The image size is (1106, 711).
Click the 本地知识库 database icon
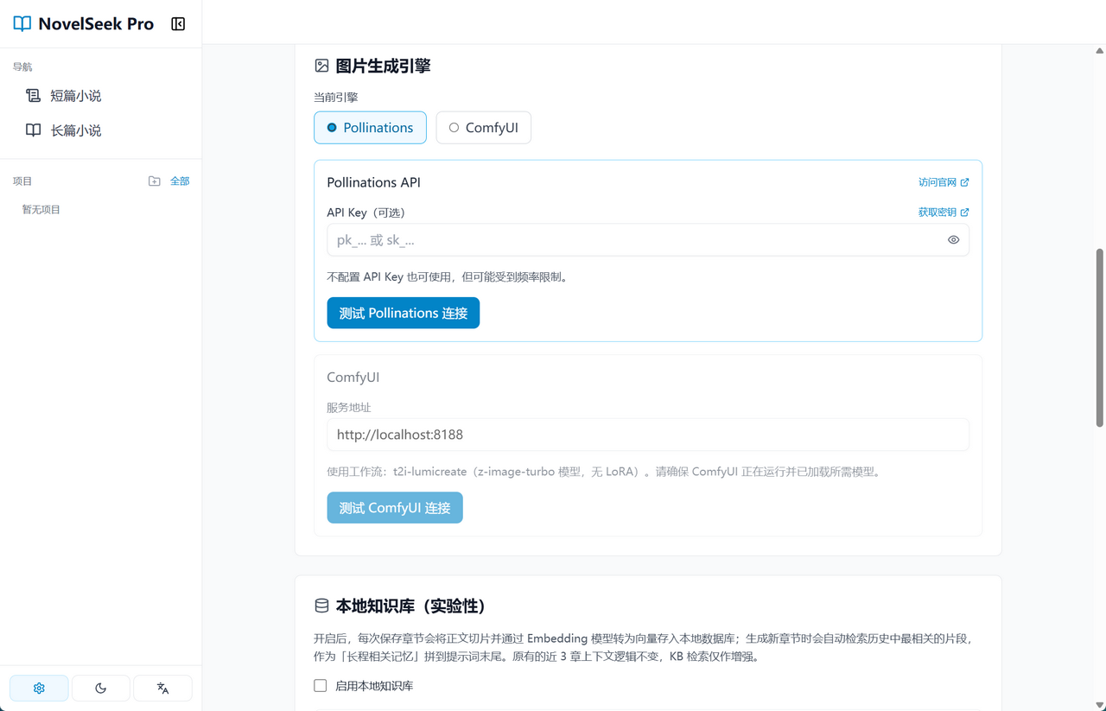pos(321,606)
